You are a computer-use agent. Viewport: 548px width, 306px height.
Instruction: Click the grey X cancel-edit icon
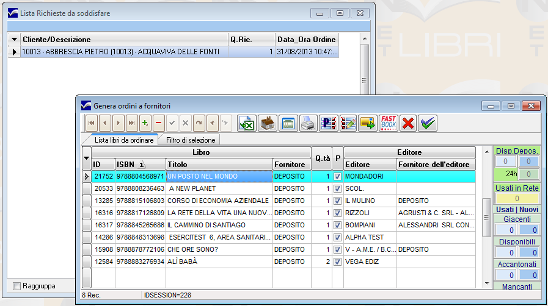tap(186, 123)
